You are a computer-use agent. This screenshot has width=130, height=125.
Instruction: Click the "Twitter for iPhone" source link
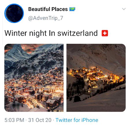point(77,120)
